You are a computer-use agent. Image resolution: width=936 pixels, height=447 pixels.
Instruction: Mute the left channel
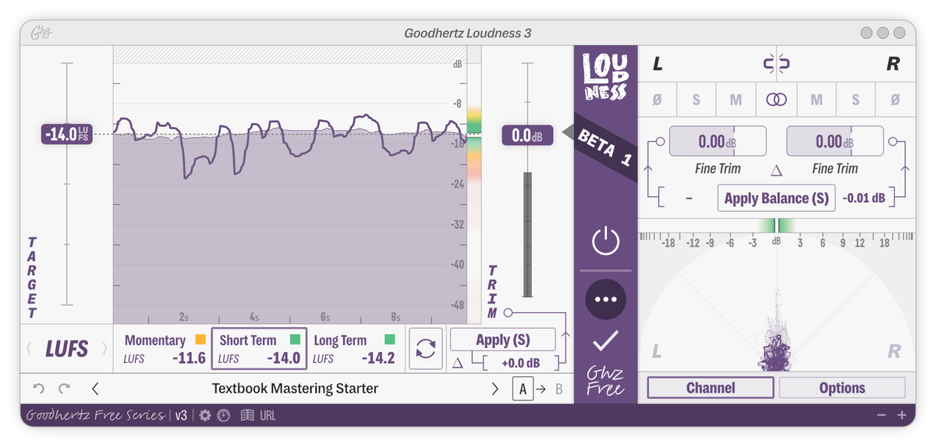click(736, 100)
